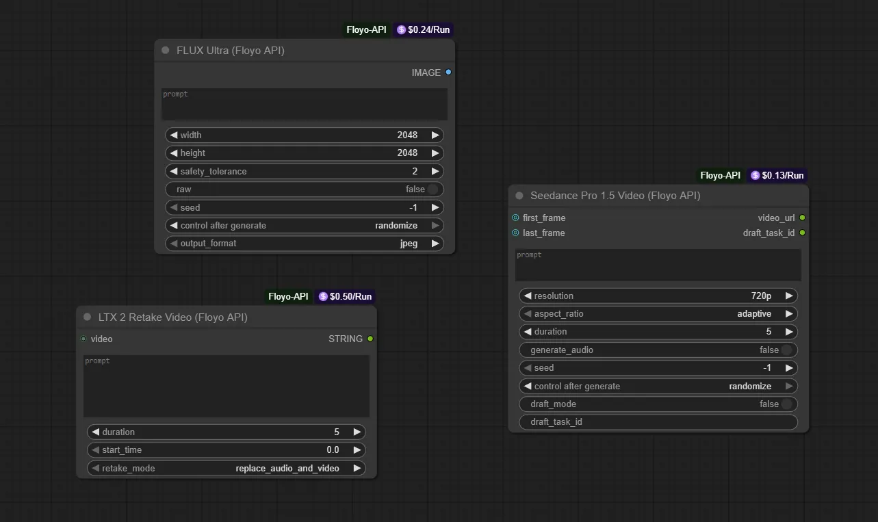Open the Seedance control after generate dropdown

(x=658, y=386)
